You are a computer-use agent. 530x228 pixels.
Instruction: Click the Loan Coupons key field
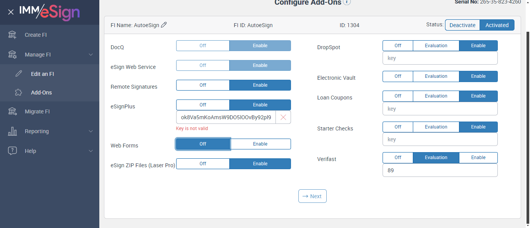click(440, 109)
